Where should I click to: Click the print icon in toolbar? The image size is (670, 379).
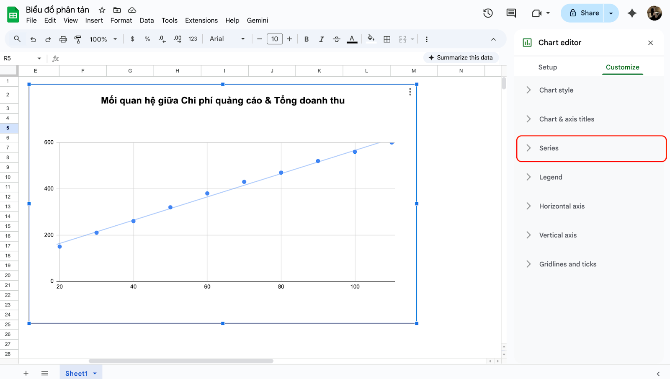[63, 39]
